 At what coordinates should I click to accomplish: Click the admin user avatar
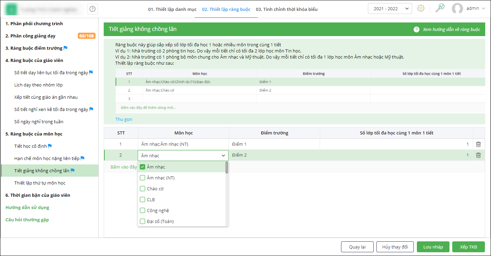tap(457, 9)
